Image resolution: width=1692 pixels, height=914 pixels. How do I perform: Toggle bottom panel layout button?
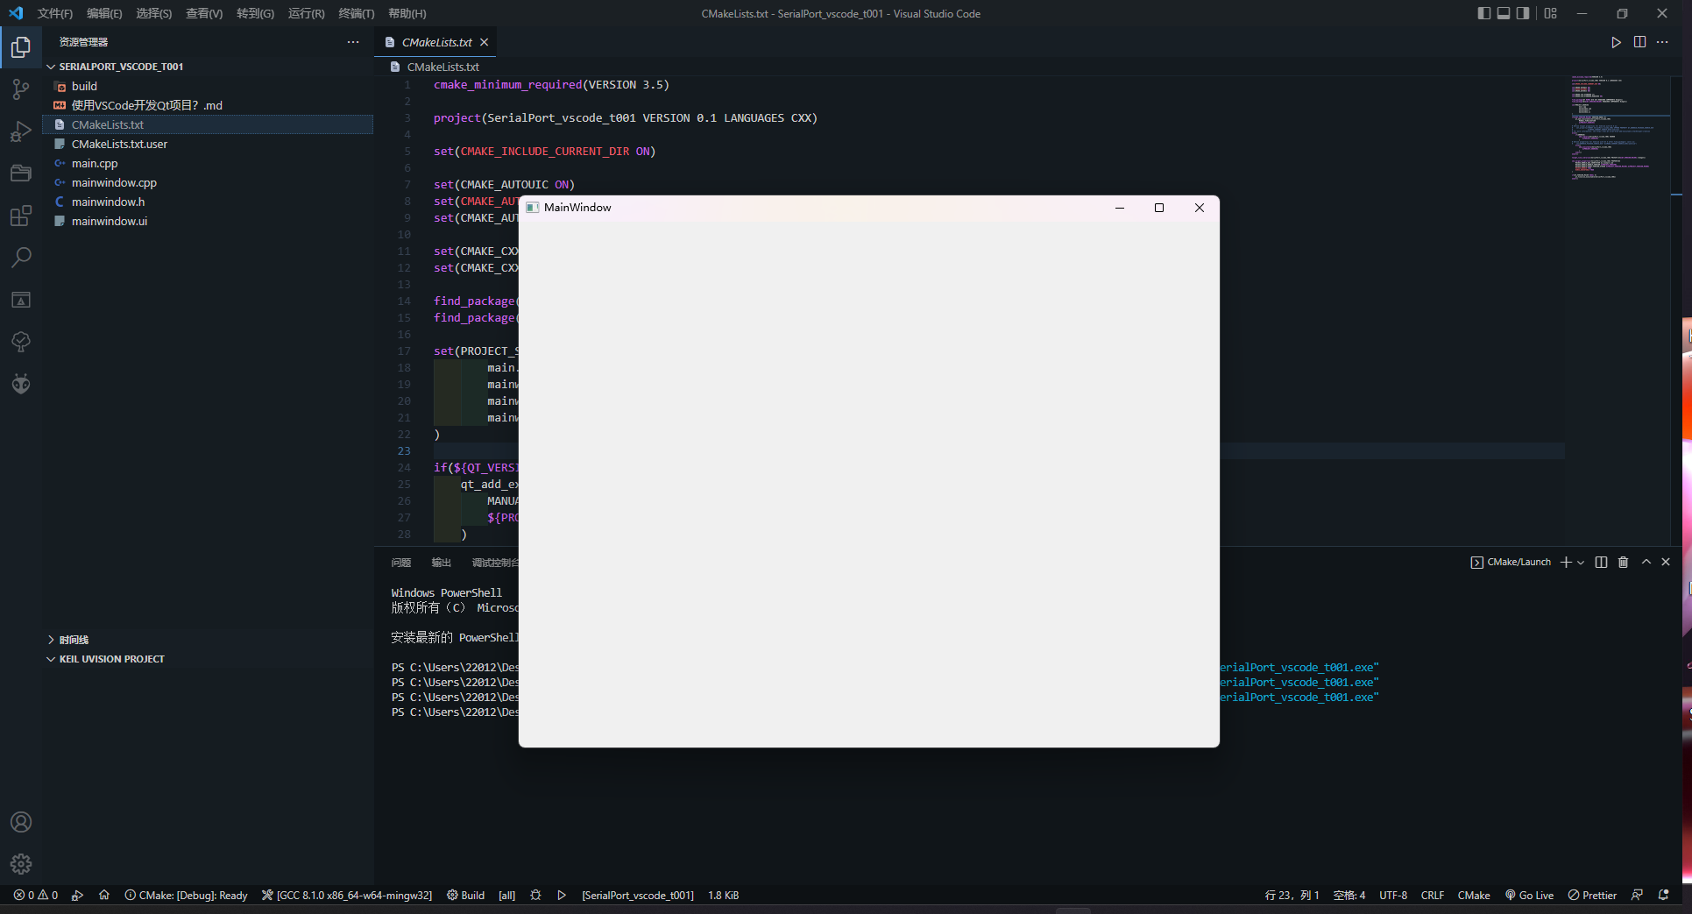(1504, 13)
